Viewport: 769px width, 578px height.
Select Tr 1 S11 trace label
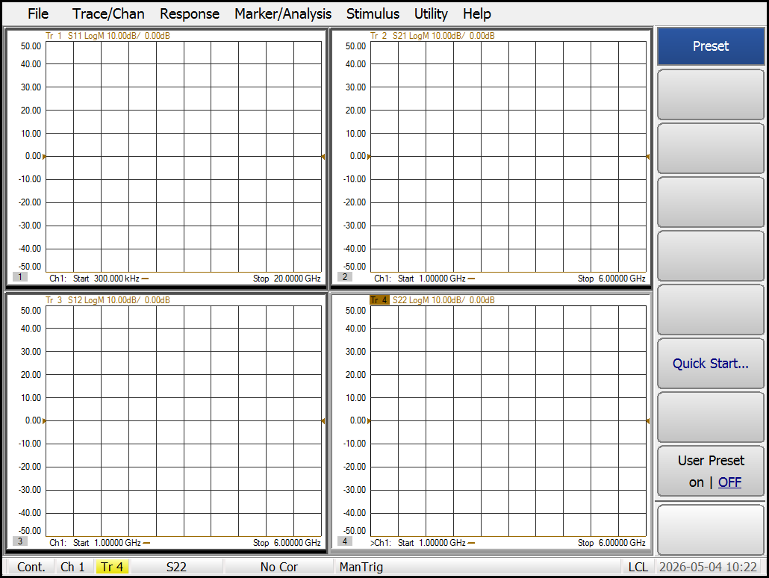108,36
